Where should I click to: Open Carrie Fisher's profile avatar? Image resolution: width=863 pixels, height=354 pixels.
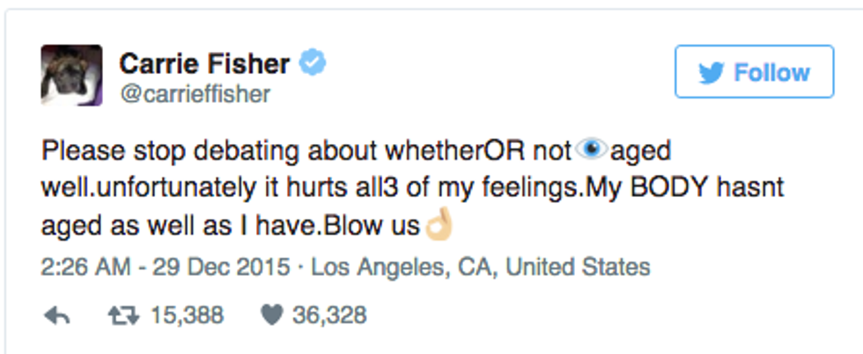point(70,75)
